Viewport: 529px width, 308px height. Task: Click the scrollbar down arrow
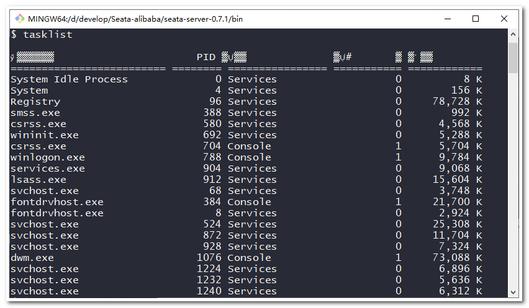[513, 292]
